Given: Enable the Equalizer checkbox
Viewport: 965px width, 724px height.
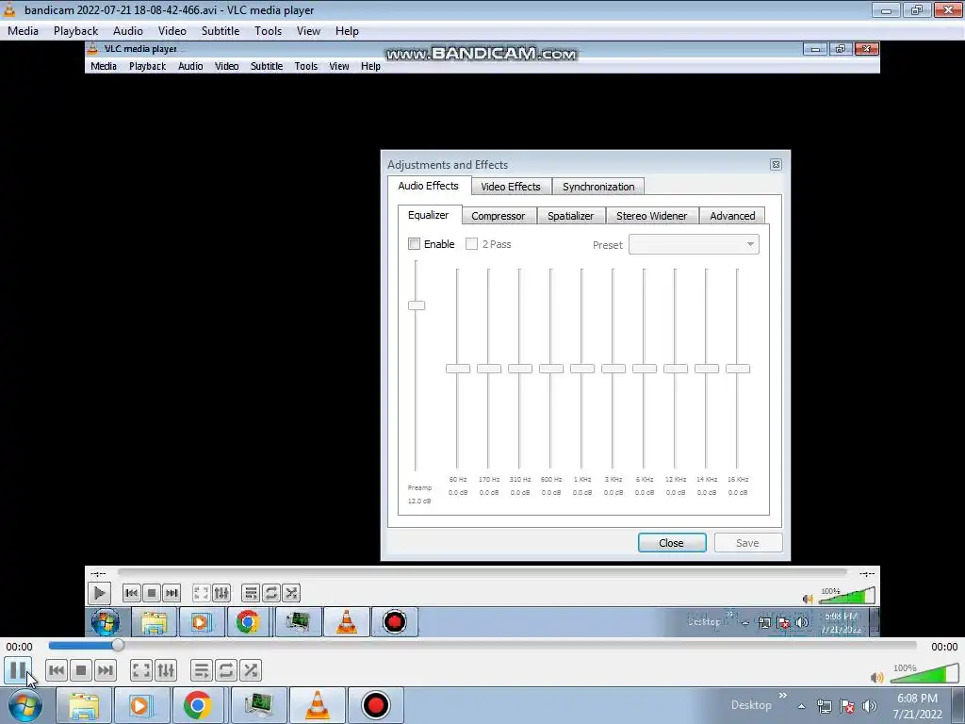Looking at the screenshot, I should point(415,244).
